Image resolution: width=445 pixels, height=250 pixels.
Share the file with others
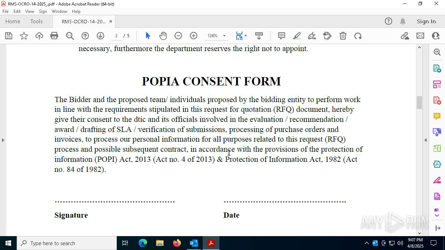point(436,36)
